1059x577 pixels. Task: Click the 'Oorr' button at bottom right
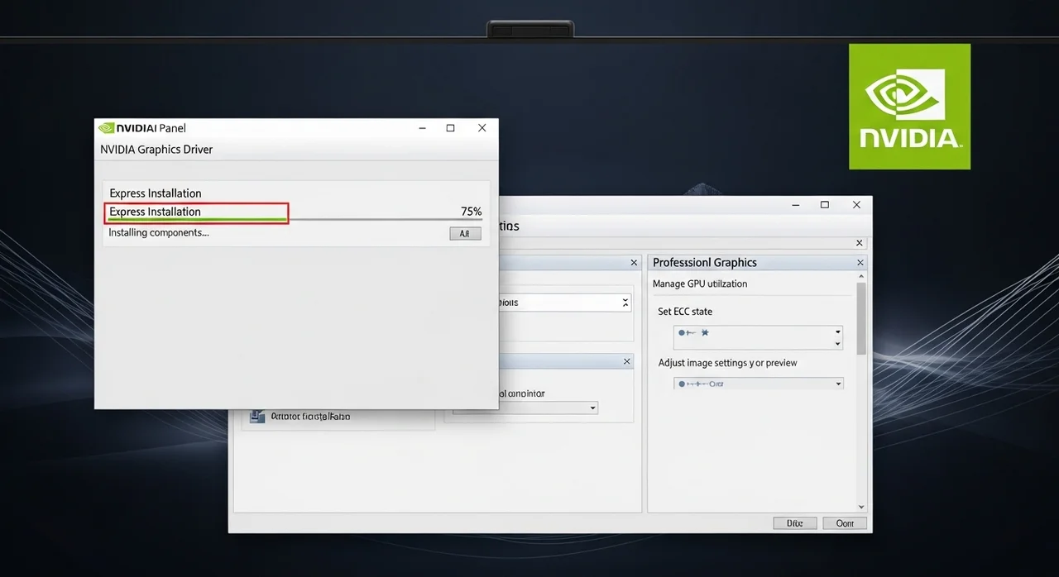tap(845, 523)
